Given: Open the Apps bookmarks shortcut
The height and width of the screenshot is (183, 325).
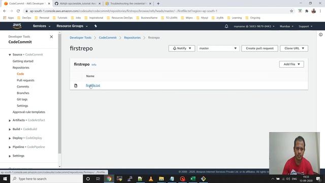Looking at the screenshot, I should (x=9, y=18).
